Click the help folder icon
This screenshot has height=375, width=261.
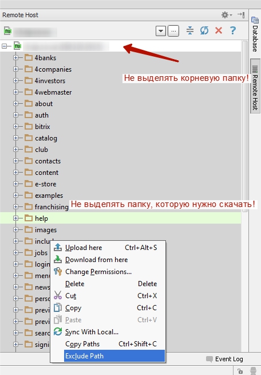point(29,218)
